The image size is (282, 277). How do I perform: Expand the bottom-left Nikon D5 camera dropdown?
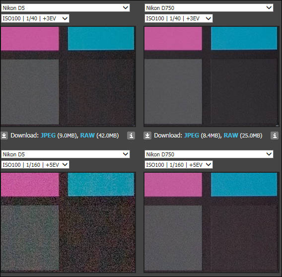(66, 154)
